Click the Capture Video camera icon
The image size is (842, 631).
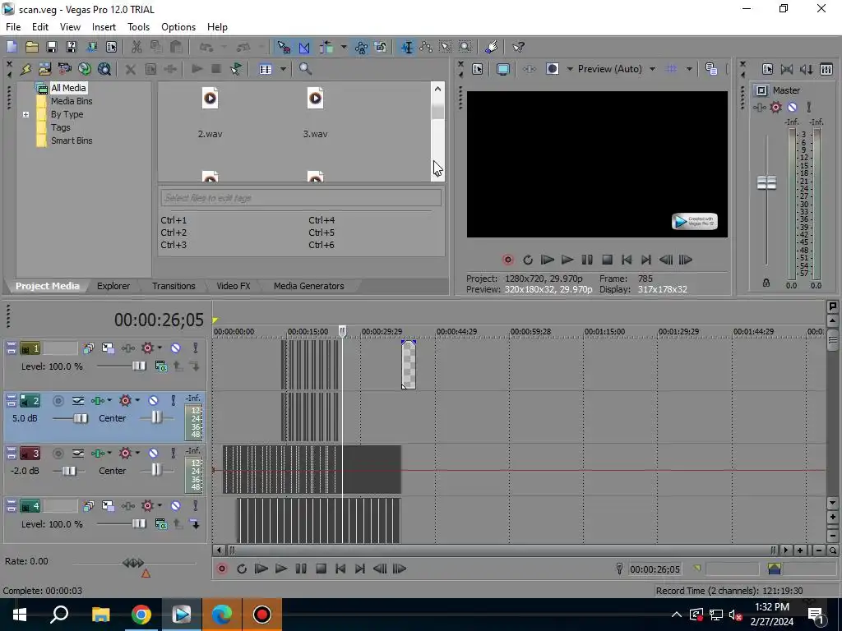(64, 69)
